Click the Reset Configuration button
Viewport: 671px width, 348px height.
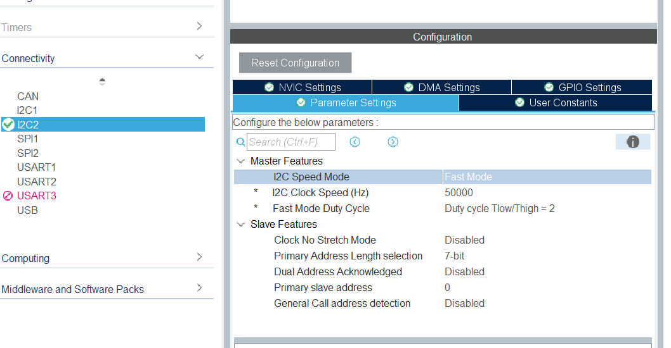[x=296, y=63]
